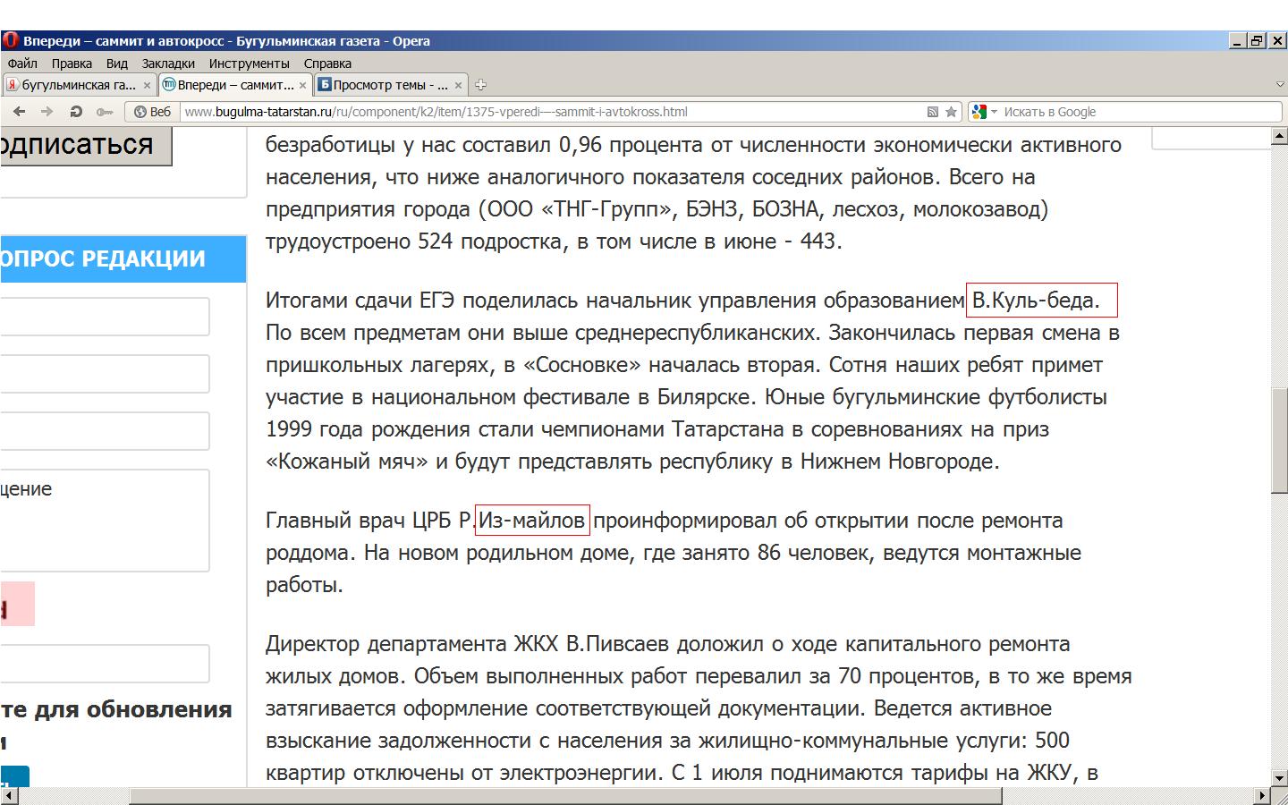The height and width of the screenshot is (805, 1288).
Task: Open the Правка menu
Action: [72, 64]
